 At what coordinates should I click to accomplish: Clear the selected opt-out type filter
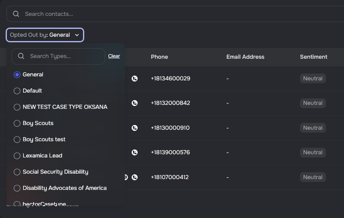[114, 56]
